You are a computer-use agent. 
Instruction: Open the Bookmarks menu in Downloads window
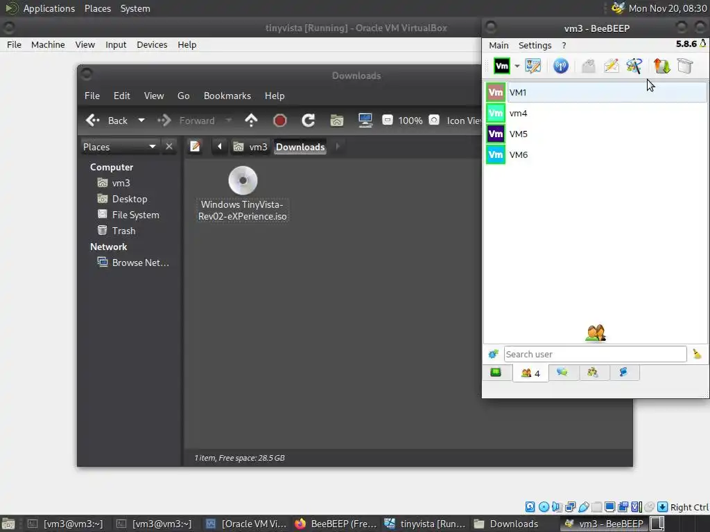coord(227,96)
